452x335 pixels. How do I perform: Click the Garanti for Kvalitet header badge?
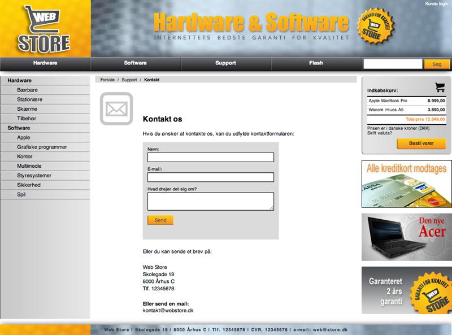(375, 27)
